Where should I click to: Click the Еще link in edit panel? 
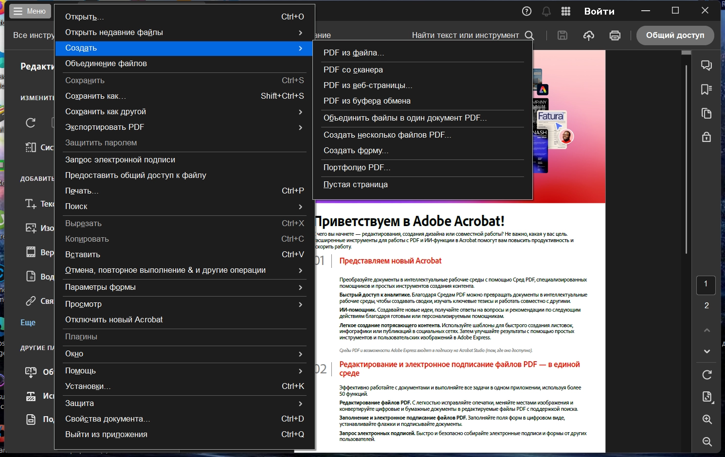[x=28, y=322]
